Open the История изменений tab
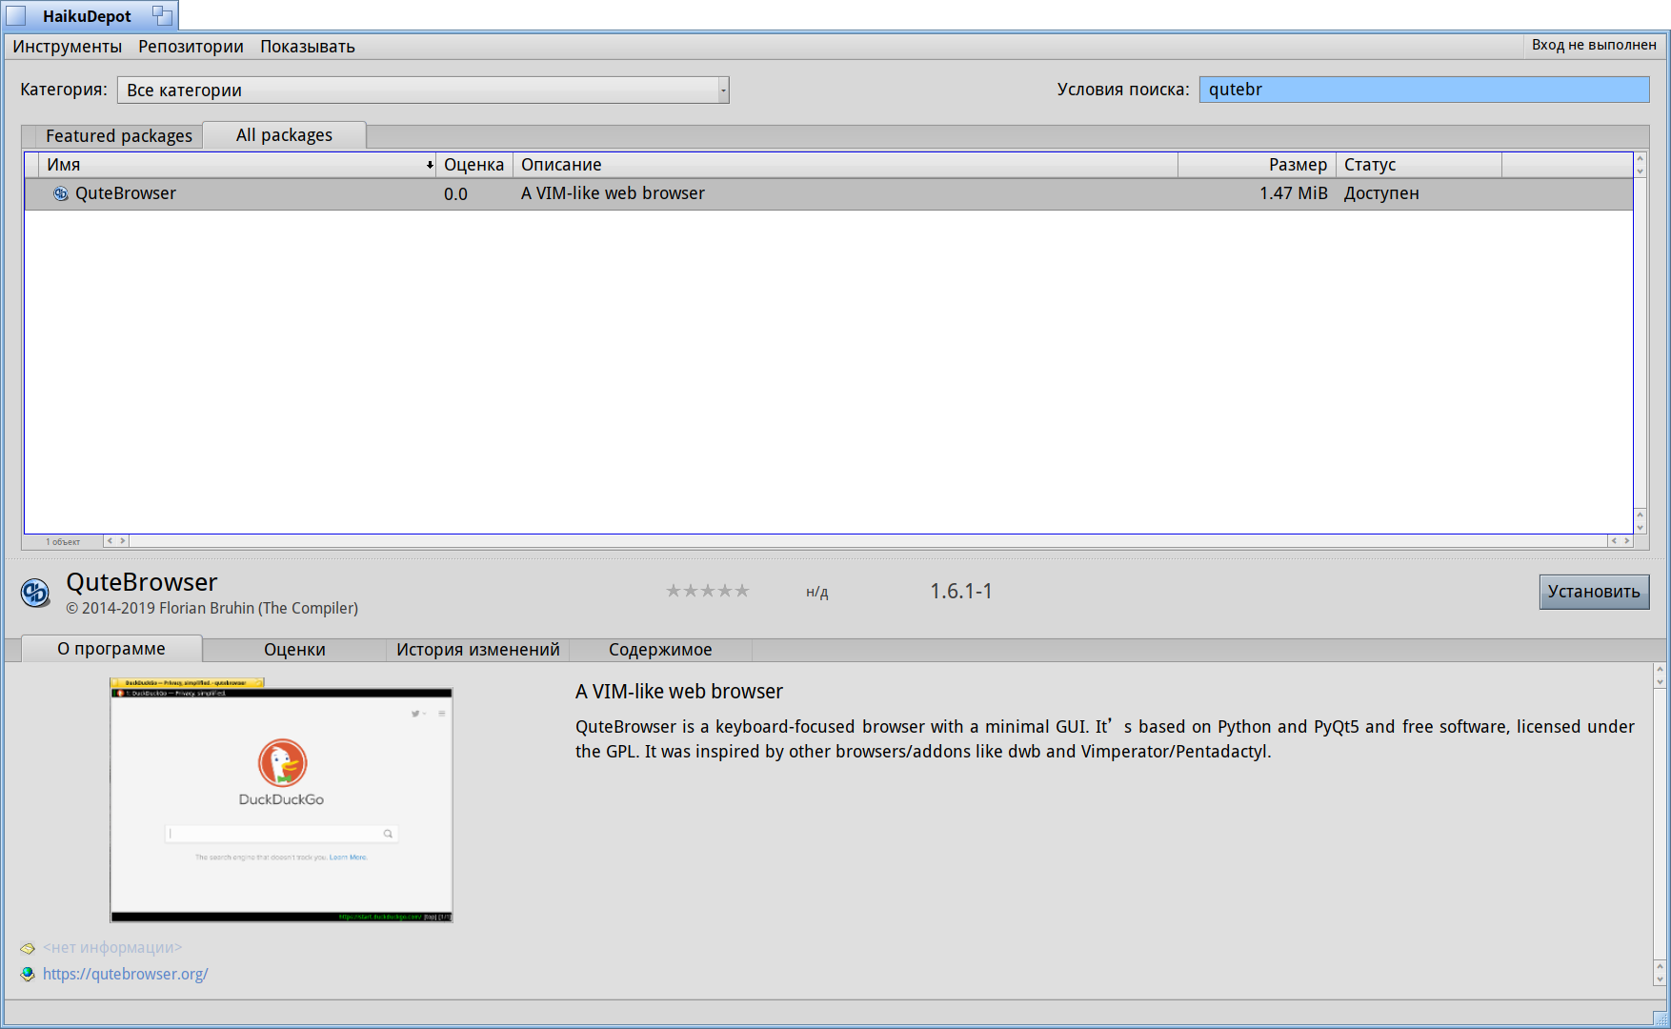 pos(478,650)
